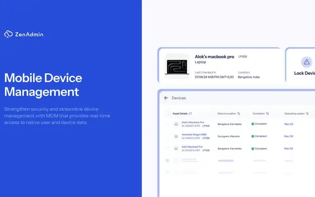Open Adi's Macbook Pro device link
This screenshot has height=197, width=315.
coord(192,147)
